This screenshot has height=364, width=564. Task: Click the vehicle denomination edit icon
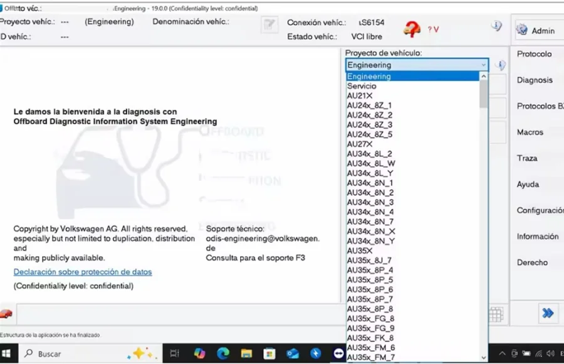coord(269,25)
